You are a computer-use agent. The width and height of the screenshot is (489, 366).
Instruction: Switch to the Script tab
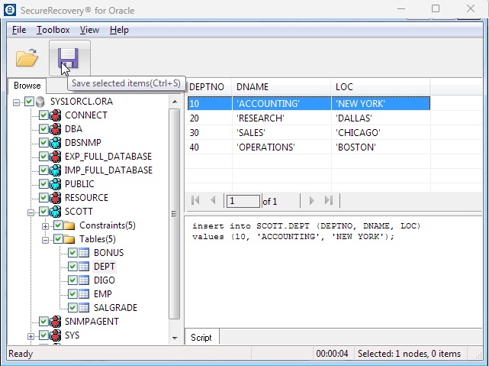click(201, 337)
